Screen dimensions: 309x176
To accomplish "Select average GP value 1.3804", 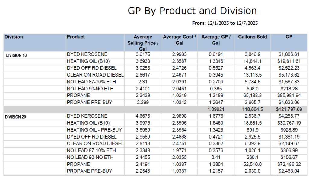I will (x=216, y=164).
